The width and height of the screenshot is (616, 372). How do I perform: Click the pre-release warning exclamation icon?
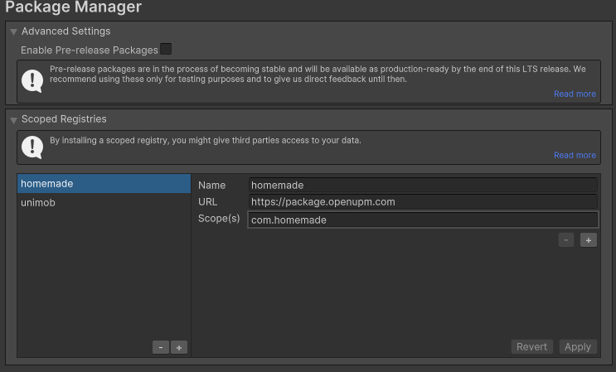[x=32, y=80]
